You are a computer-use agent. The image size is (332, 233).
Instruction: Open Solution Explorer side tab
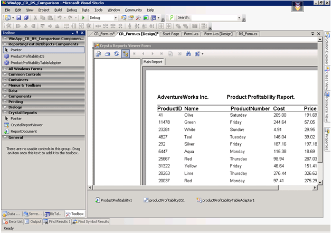pos(327,49)
